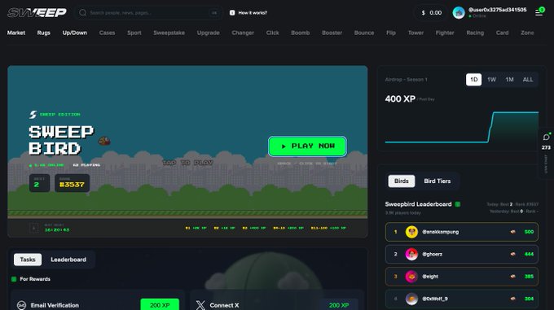Click the How it works info icon

click(232, 13)
